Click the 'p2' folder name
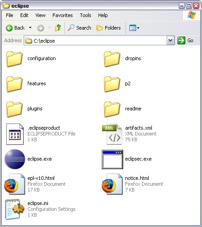The width and height of the screenshot is (202, 227). 128,83
